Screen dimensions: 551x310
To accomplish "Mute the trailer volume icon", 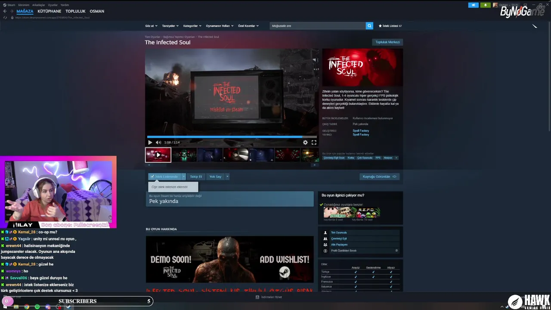I will point(158,143).
